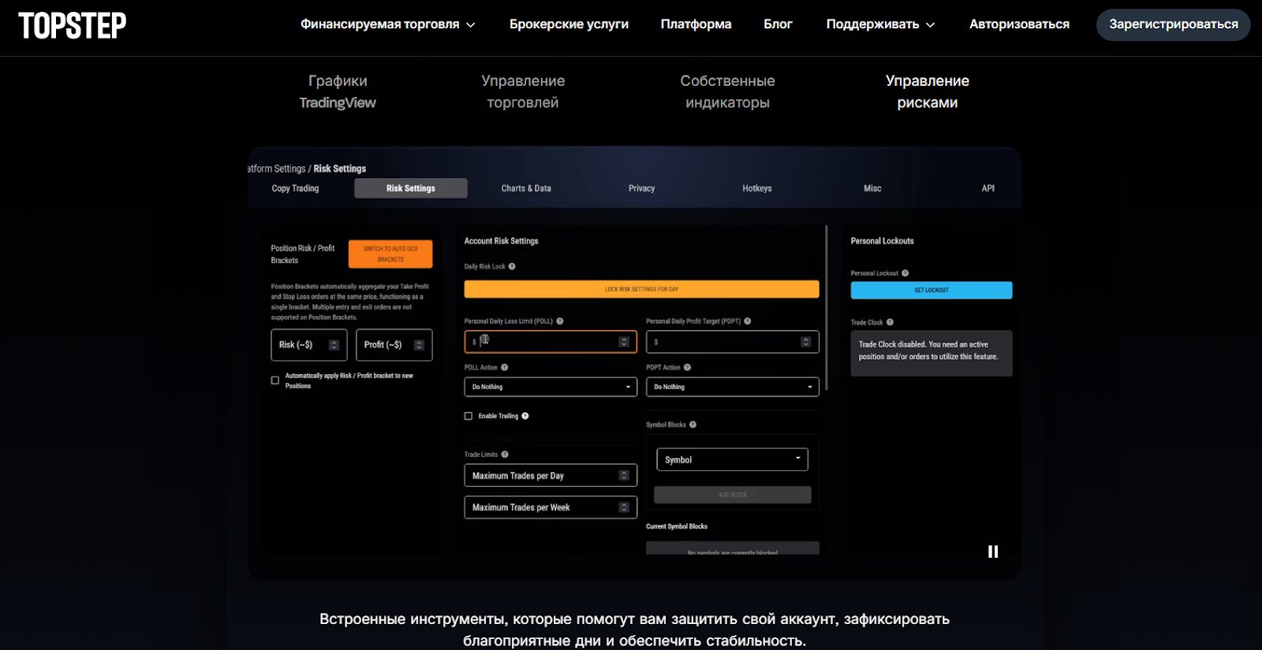Click the Trade Clock info icon

890,322
